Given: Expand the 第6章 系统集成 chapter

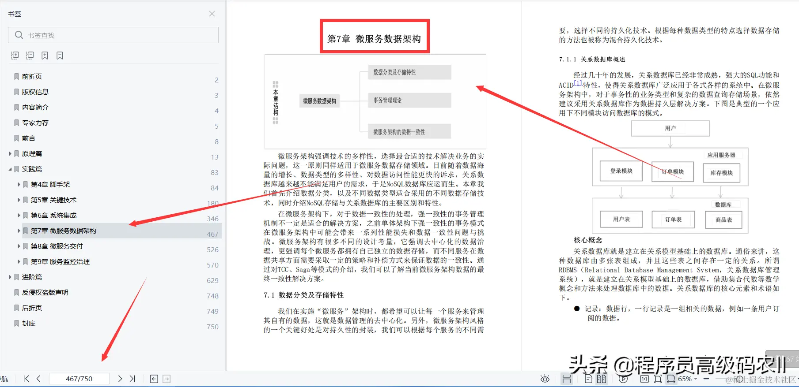Looking at the screenshot, I should [x=19, y=215].
